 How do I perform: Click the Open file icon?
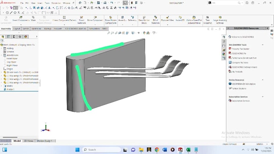point(91,3)
